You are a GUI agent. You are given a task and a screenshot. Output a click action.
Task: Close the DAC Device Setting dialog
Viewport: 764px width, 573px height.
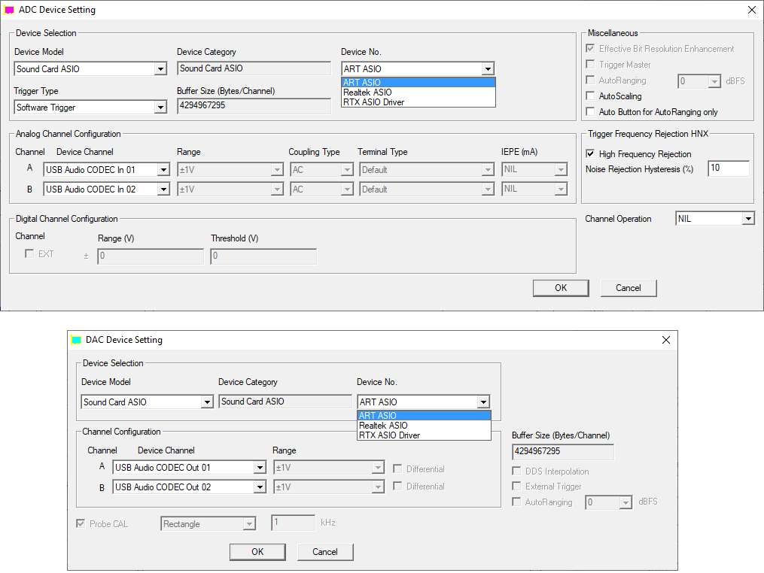coord(665,340)
